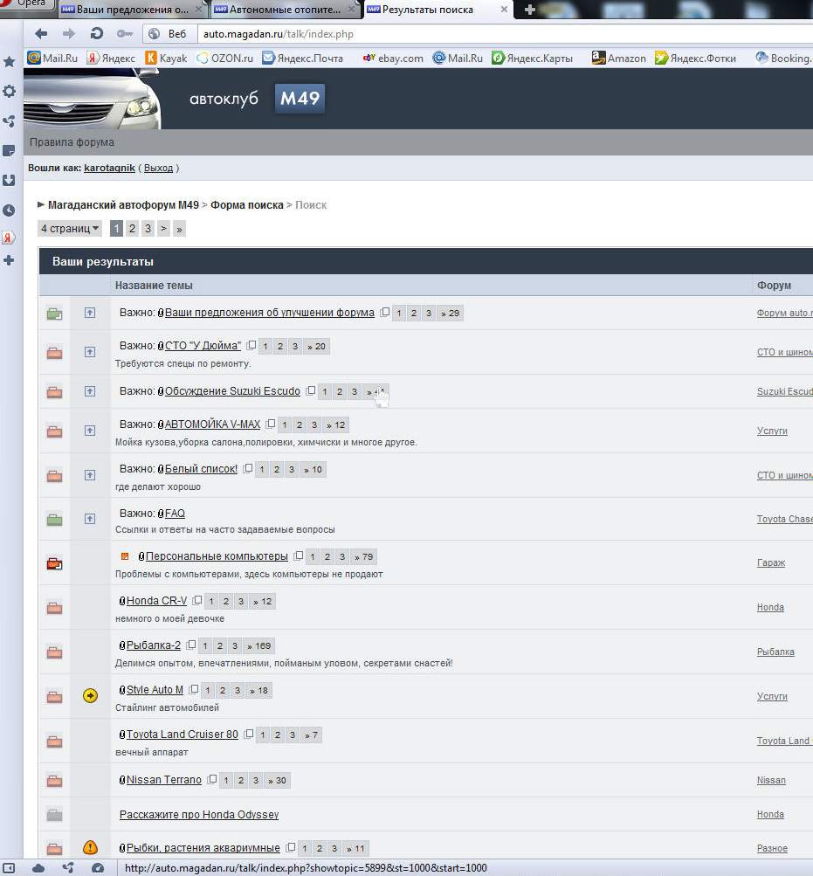Go back to the previous page

[x=41, y=34]
